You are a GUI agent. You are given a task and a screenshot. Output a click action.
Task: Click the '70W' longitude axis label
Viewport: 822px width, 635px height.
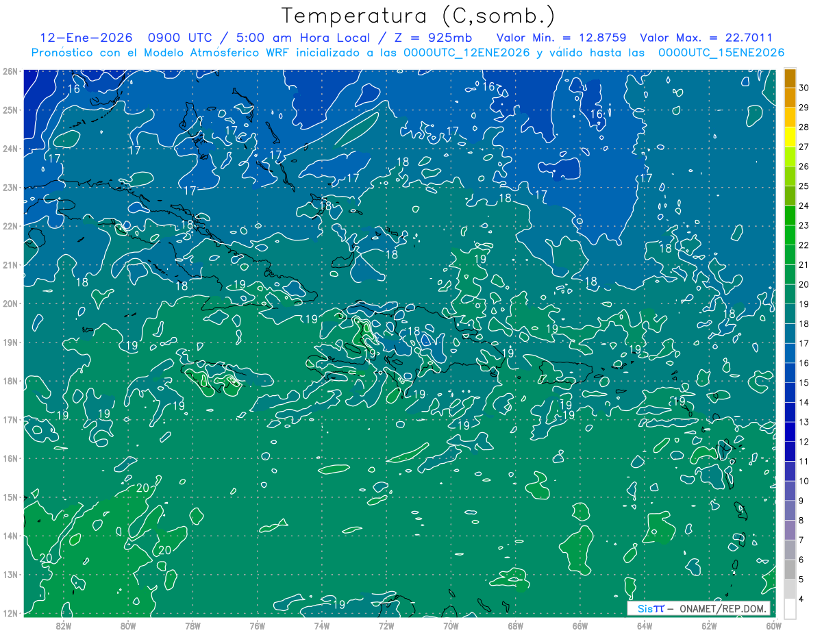pyautogui.click(x=451, y=625)
